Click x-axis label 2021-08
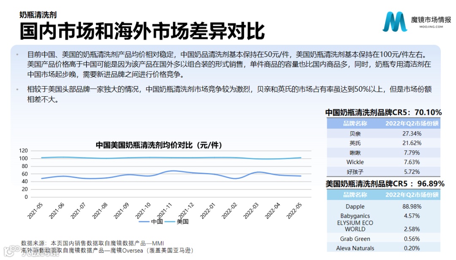This screenshot has width=456, height=260. 100,211
